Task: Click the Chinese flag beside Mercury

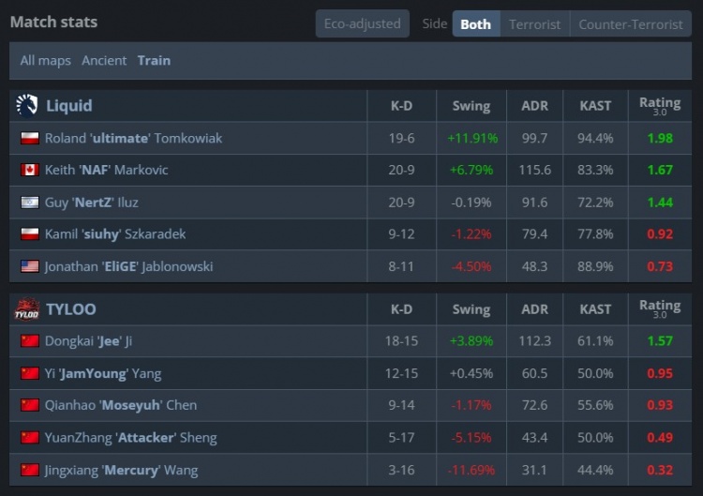Action: 29,470
